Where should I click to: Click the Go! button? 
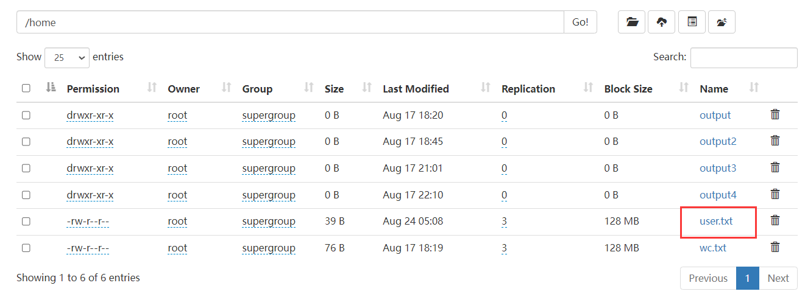point(580,22)
